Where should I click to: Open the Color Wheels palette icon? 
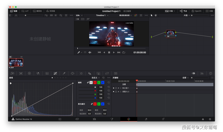[29, 73]
